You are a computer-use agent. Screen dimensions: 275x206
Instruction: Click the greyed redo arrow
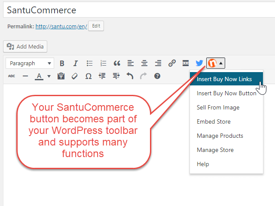[144, 76]
